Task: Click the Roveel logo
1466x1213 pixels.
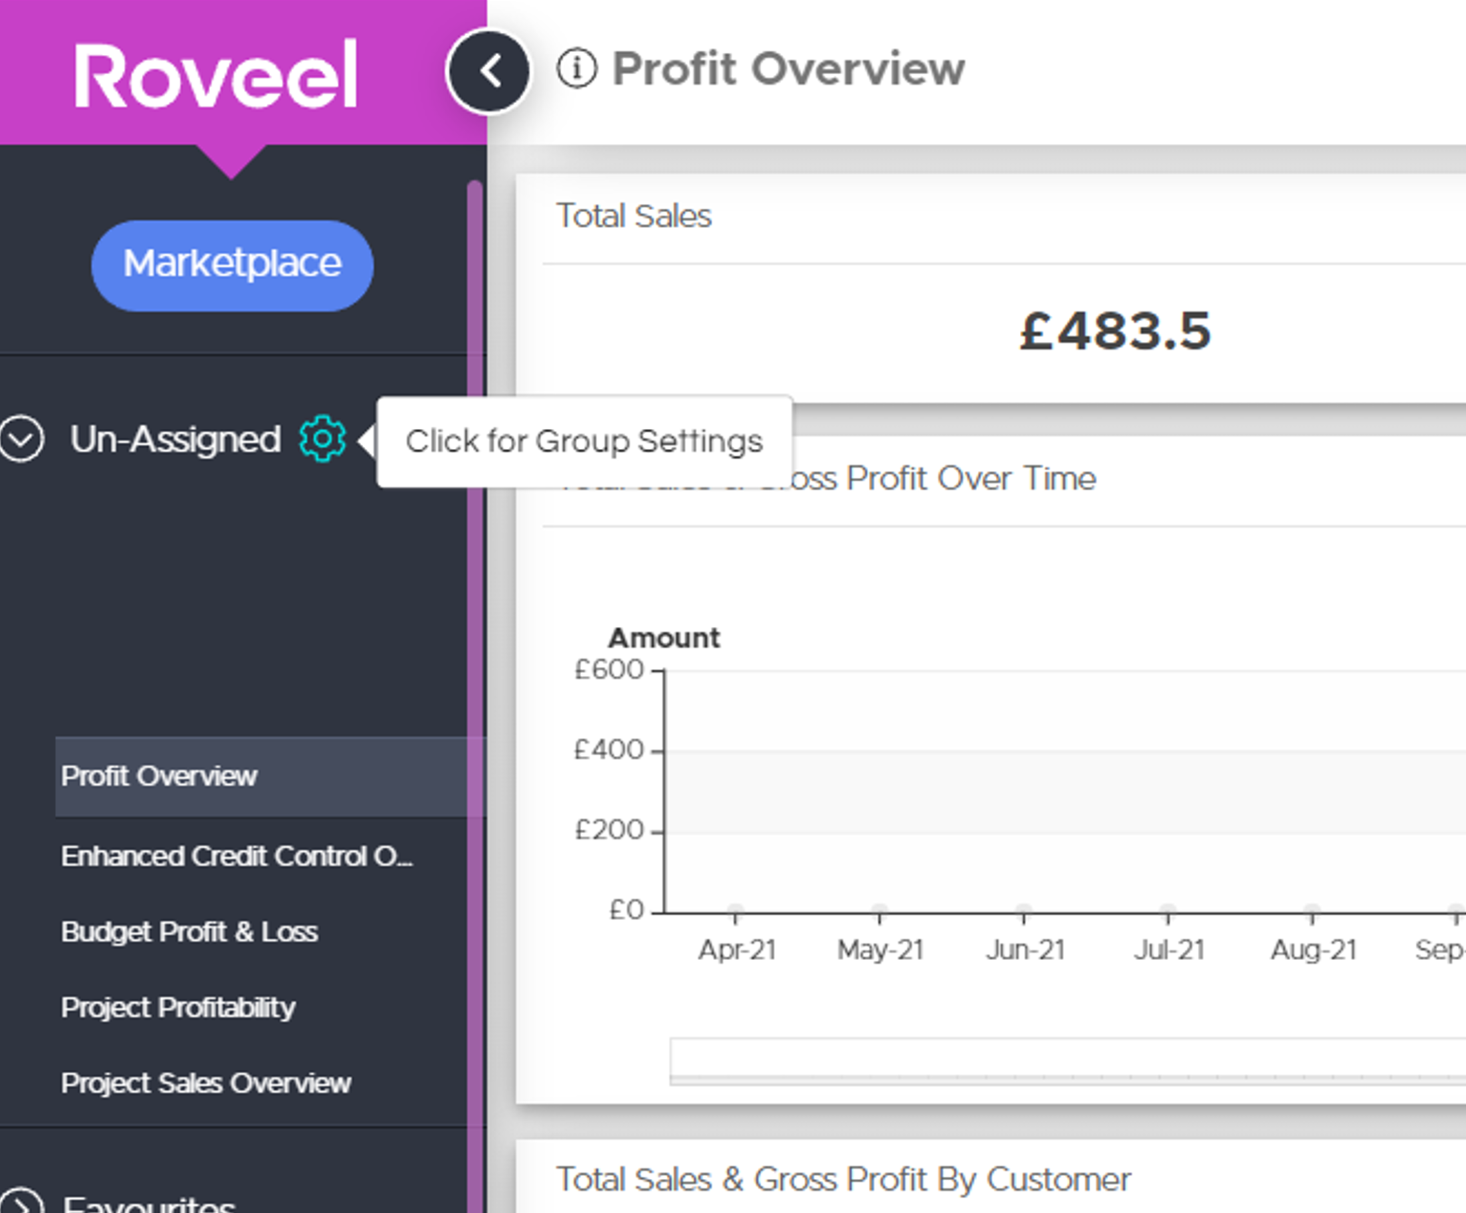Action: pos(216,75)
